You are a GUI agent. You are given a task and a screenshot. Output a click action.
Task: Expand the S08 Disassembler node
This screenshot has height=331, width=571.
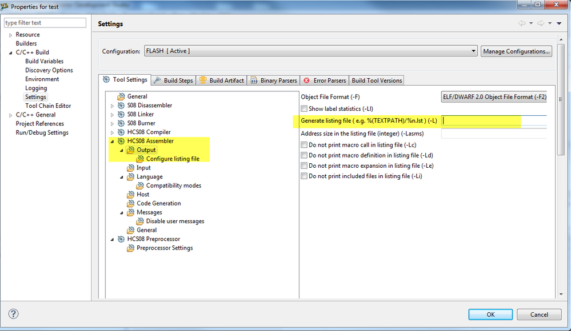tap(112, 106)
